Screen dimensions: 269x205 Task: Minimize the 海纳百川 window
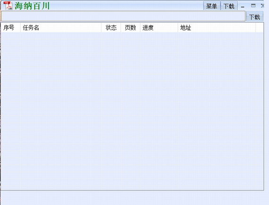pos(243,7)
